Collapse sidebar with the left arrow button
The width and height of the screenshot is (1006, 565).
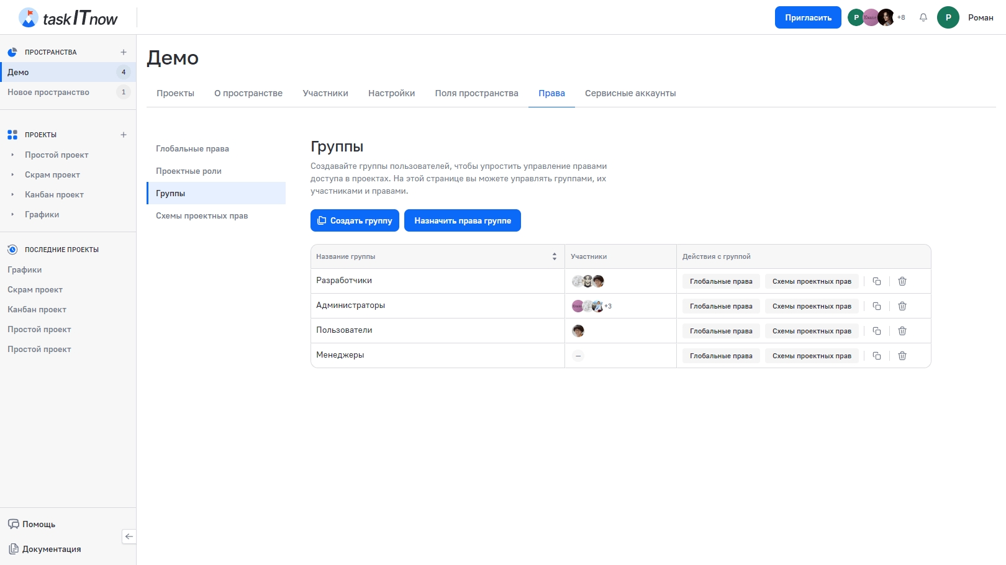[x=129, y=536]
